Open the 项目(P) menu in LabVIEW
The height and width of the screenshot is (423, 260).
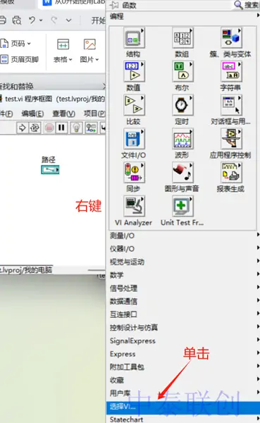[94, 114]
